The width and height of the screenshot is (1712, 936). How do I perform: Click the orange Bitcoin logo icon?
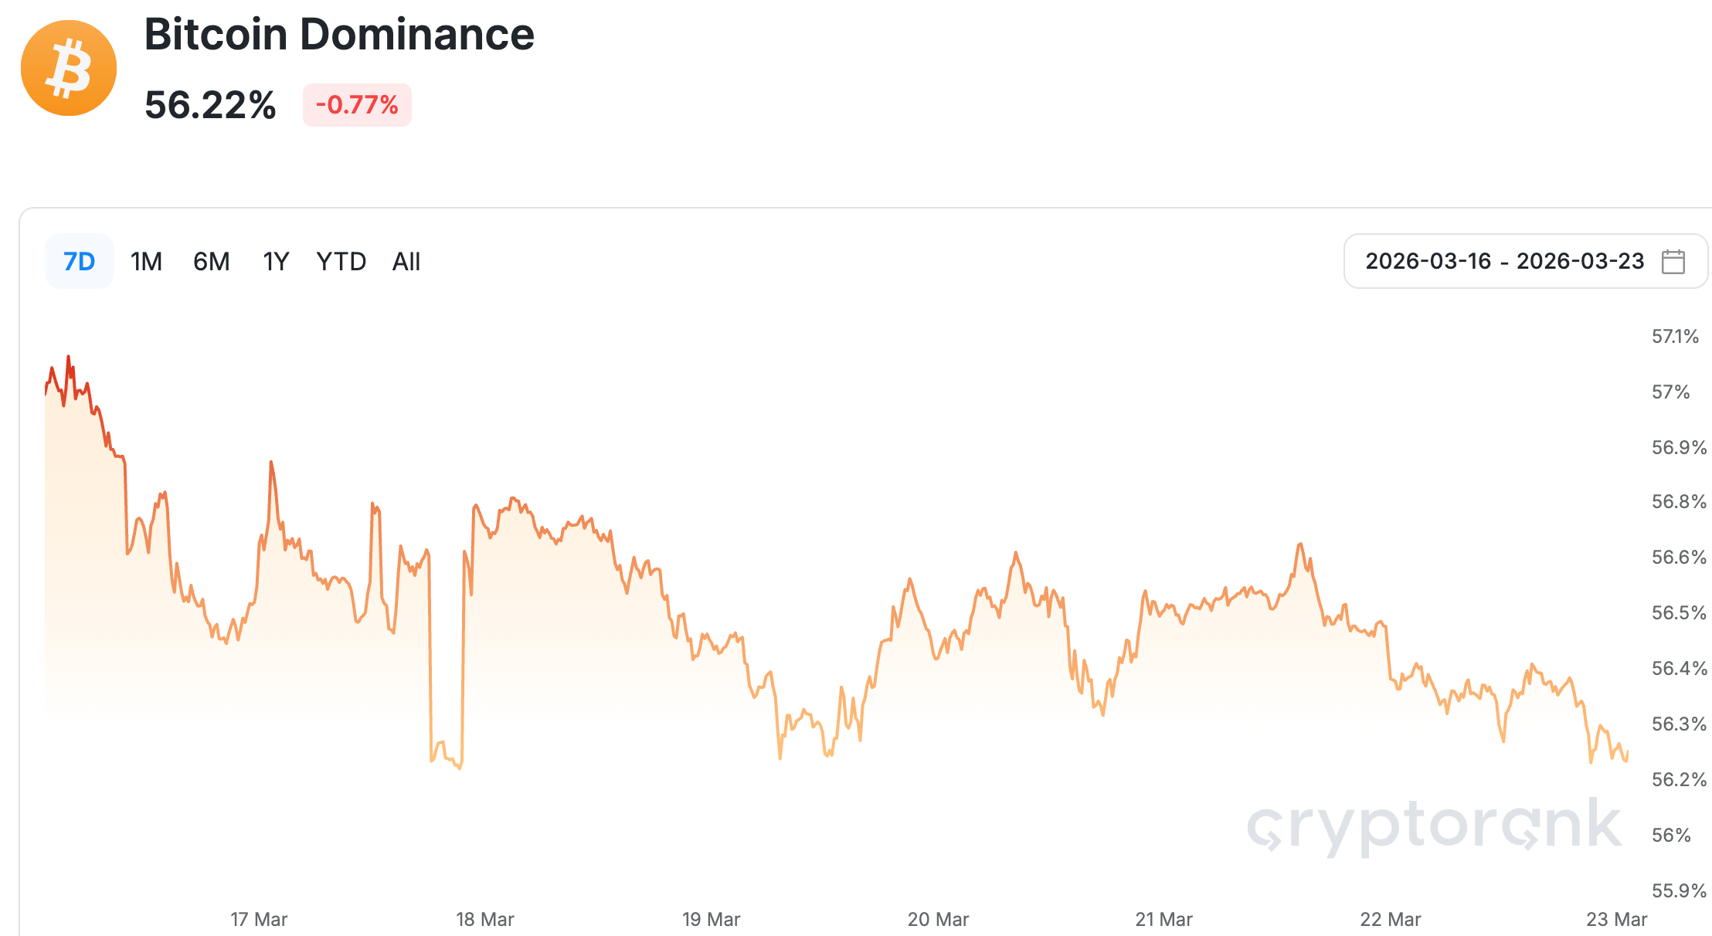tap(69, 68)
